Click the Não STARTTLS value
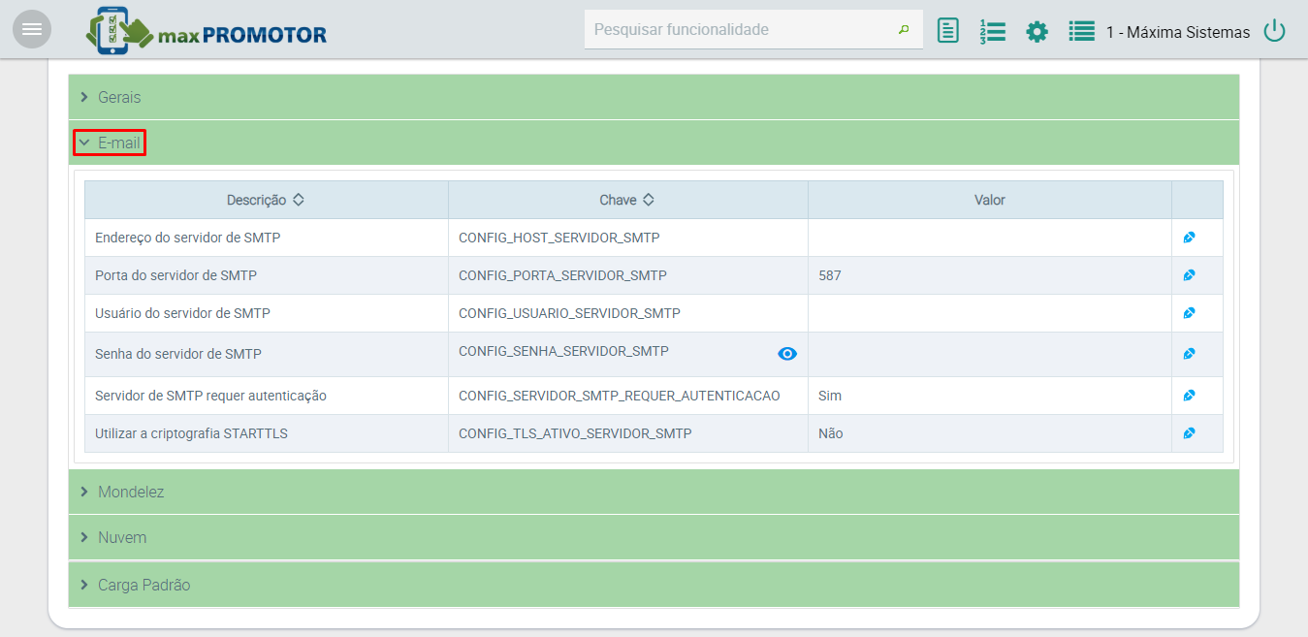The width and height of the screenshot is (1308, 637). pos(831,433)
